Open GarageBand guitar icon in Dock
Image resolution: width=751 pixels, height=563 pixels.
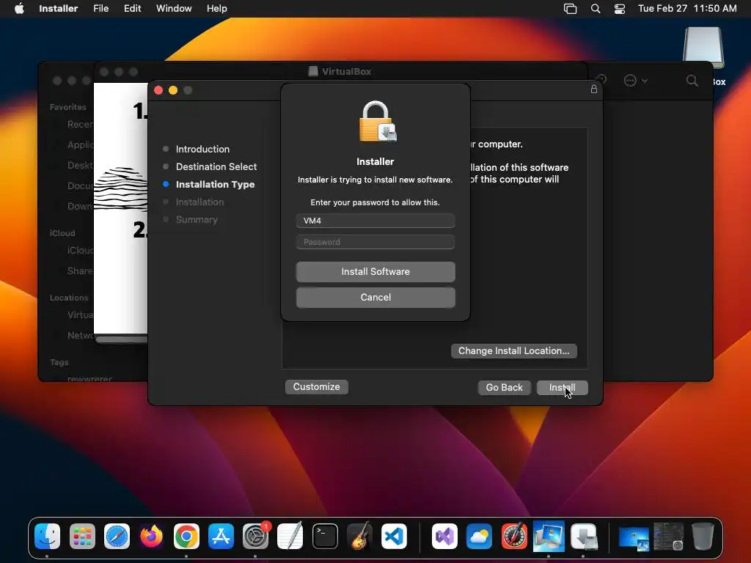tap(359, 536)
